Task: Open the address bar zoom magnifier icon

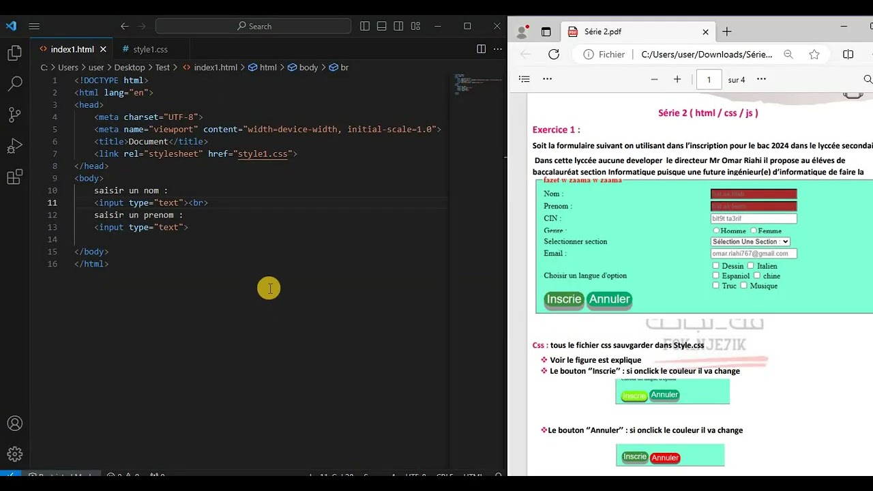Action: tap(788, 55)
